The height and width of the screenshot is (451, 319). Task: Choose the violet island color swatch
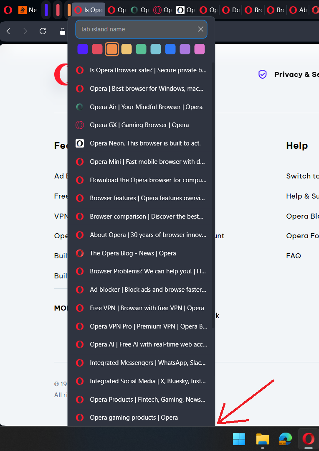(x=83, y=49)
